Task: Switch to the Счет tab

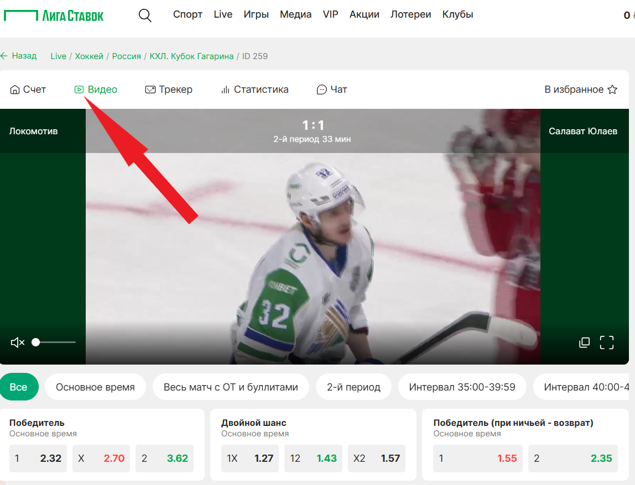Action: (28, 89)
